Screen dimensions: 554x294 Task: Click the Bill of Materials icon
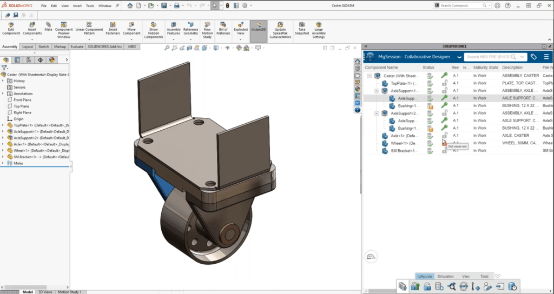coord(223,28)
